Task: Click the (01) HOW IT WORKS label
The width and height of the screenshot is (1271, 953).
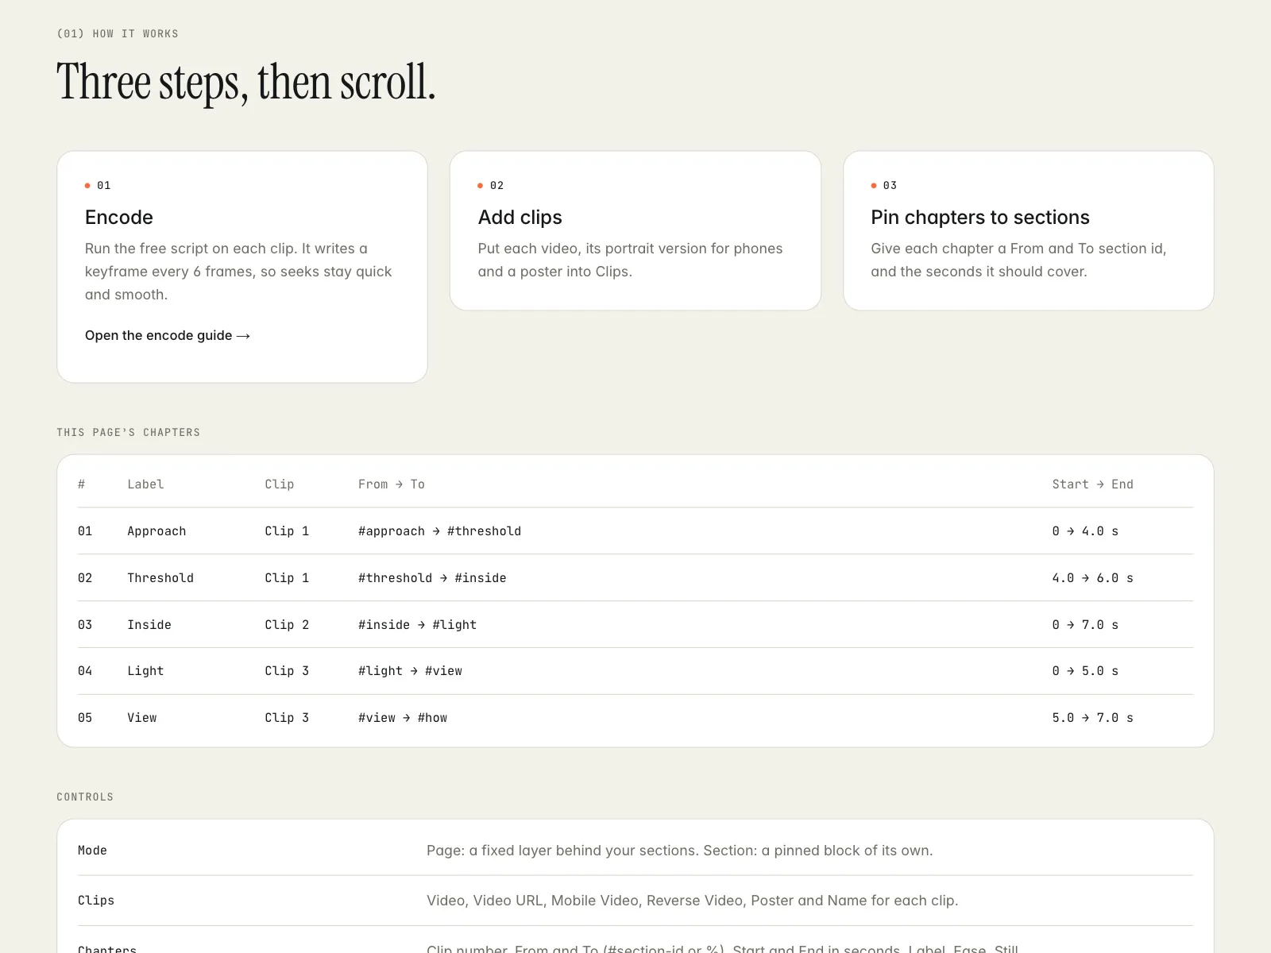Action: pos(118,33)
